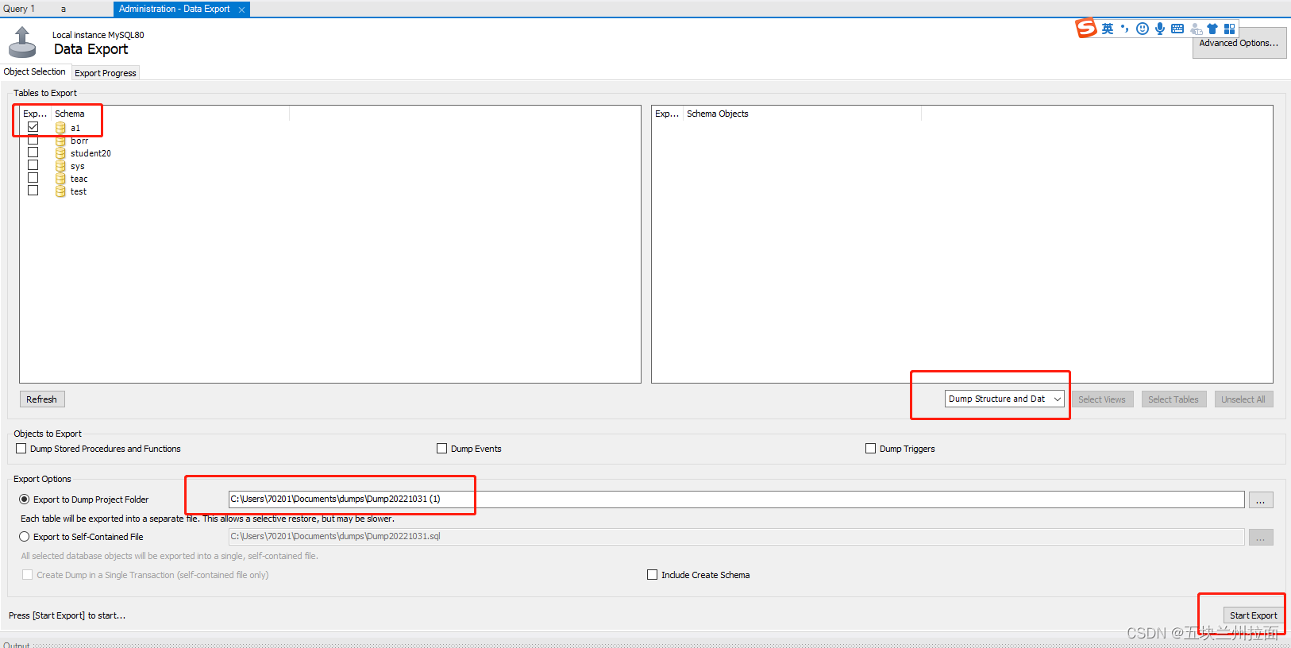Open the Dump Structure and Data dropdown
The image size is (1291, 648).
point(1004,399)
